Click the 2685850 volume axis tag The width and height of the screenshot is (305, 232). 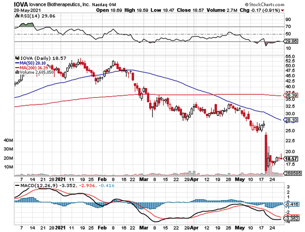click(293, 173)
